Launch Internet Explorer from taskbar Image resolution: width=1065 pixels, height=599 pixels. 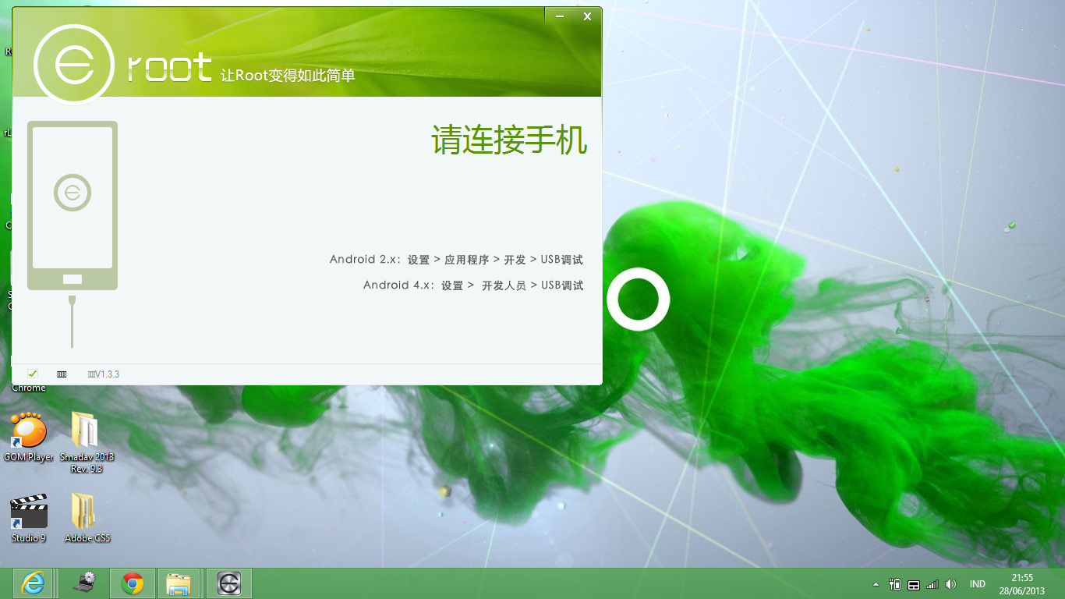pyautogui.click(x=34, y=583)
